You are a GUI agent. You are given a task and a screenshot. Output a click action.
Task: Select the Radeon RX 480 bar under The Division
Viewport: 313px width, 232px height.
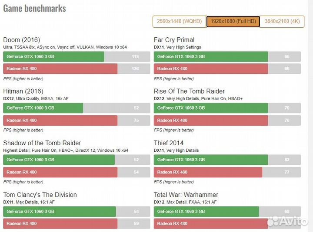tap(60, 223)
